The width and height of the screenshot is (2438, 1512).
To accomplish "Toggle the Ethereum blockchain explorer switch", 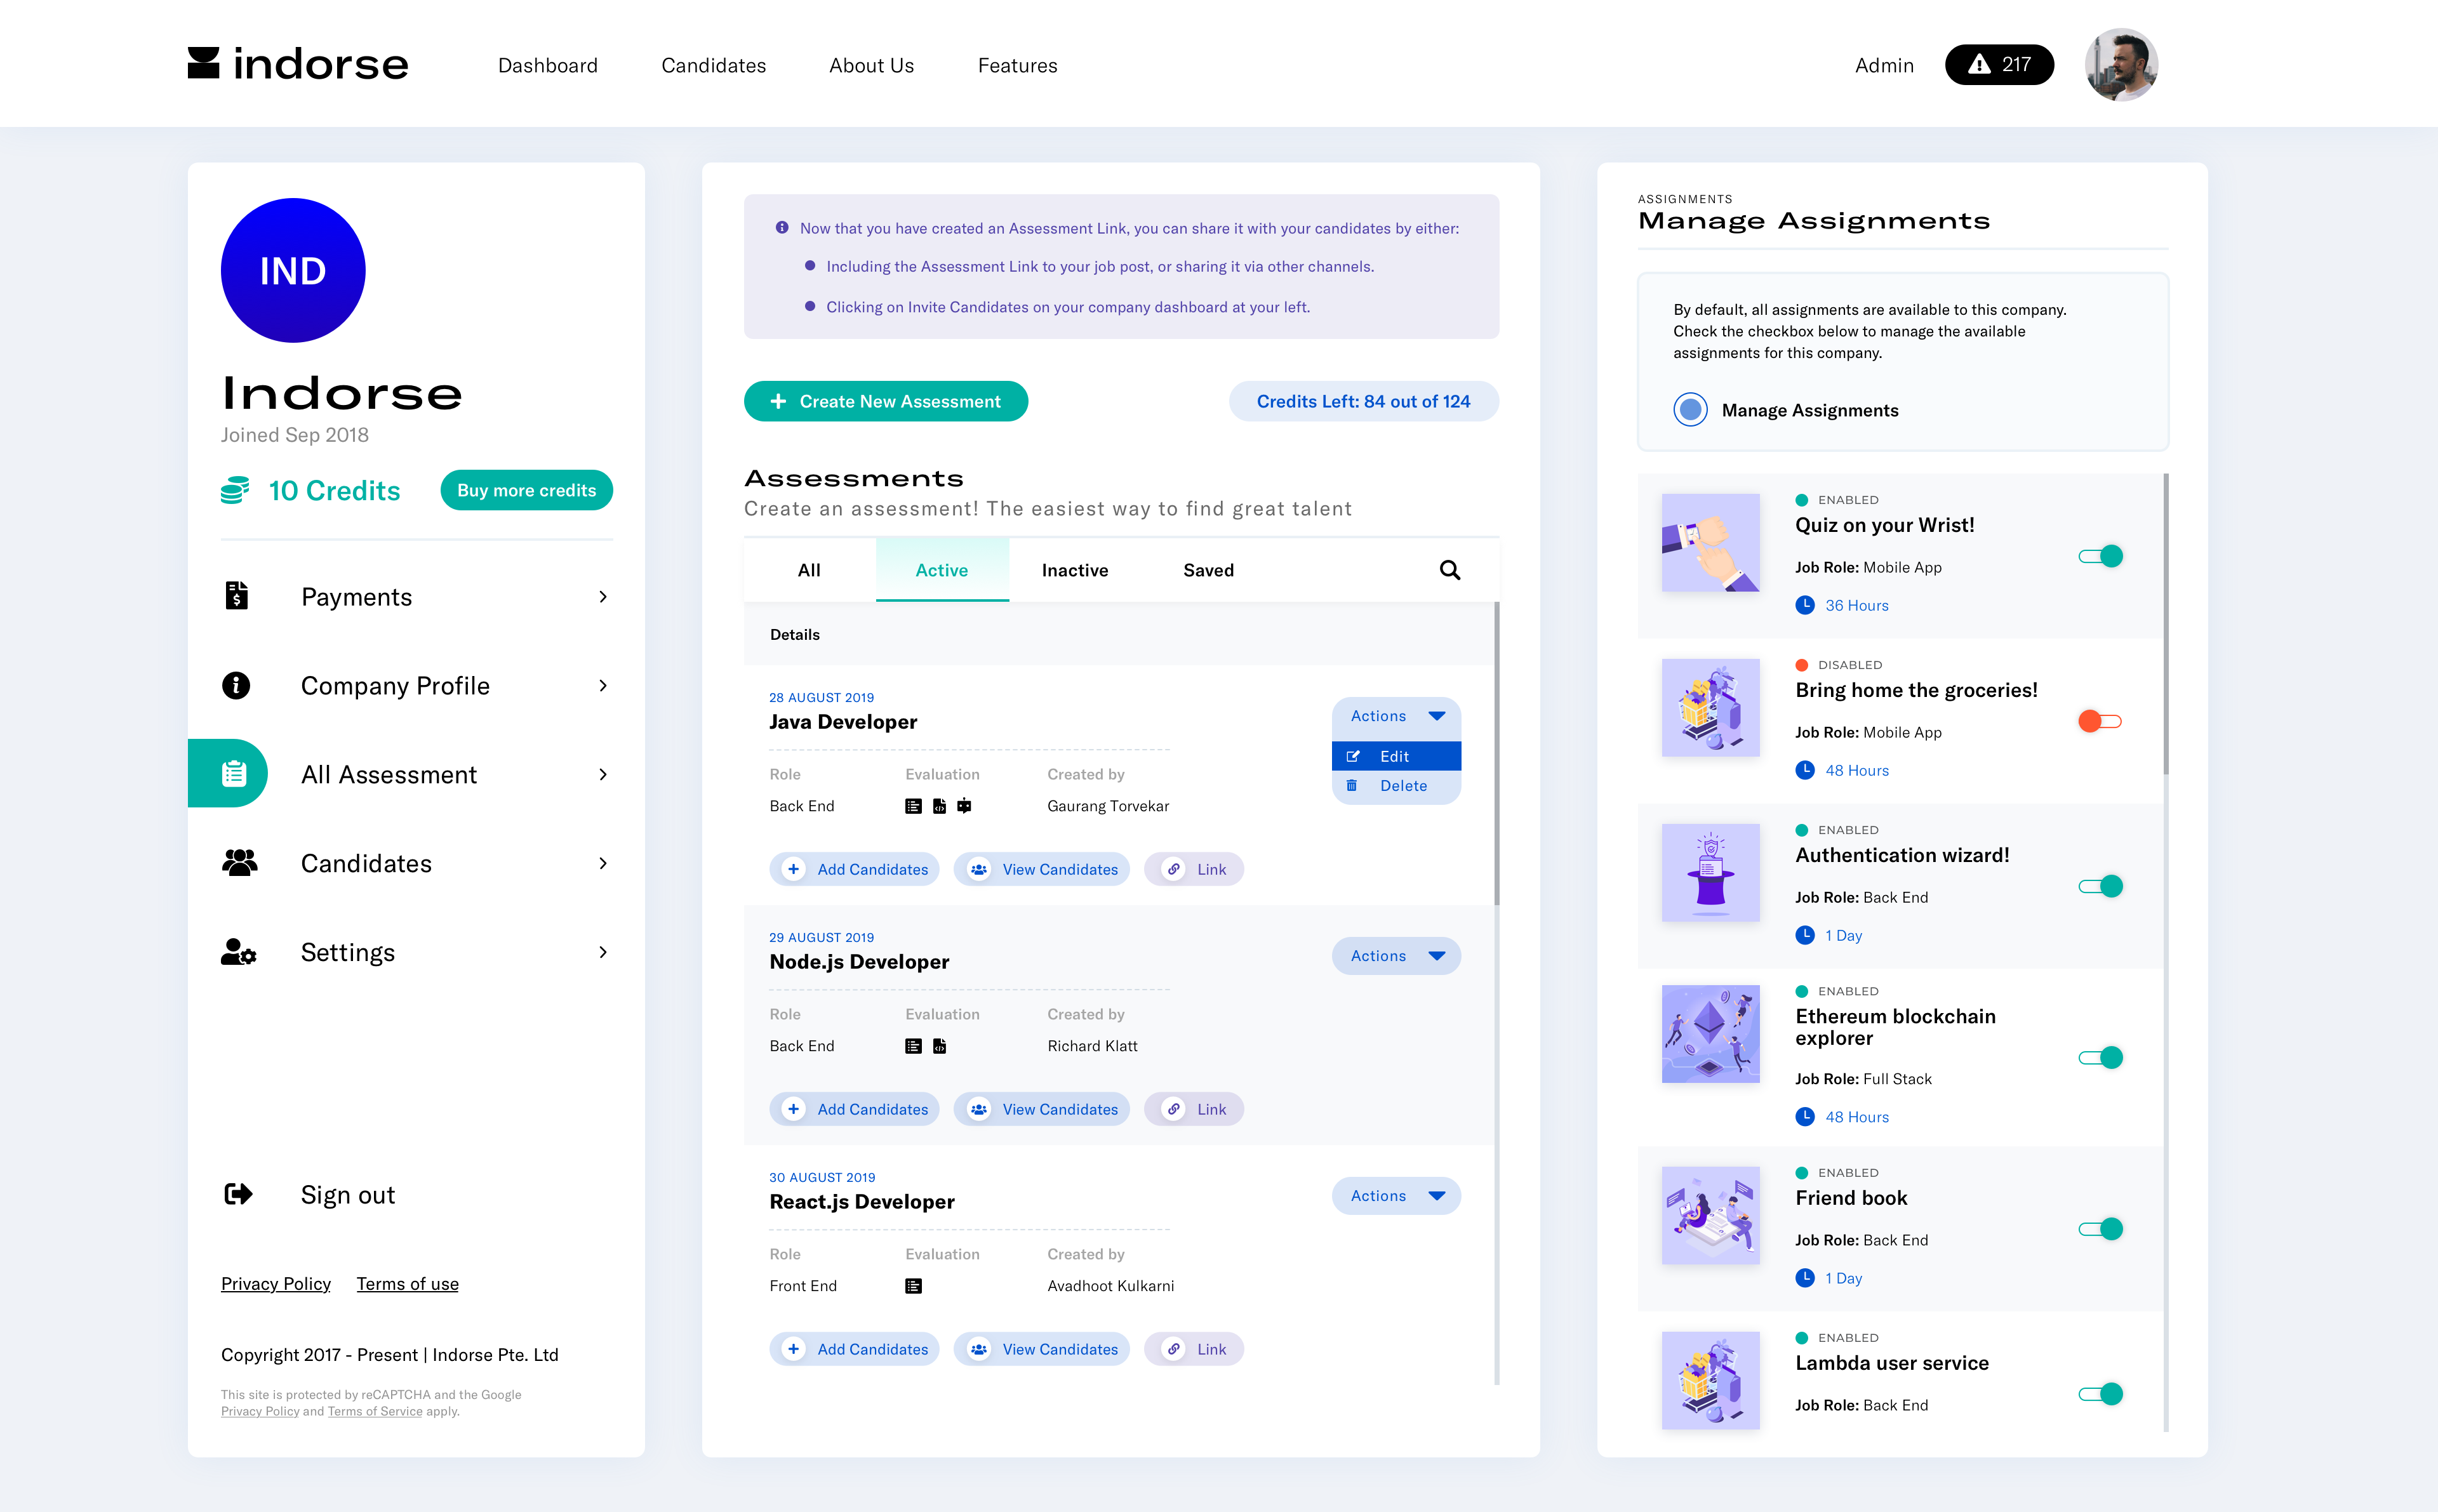I will pos(2100,1058).
